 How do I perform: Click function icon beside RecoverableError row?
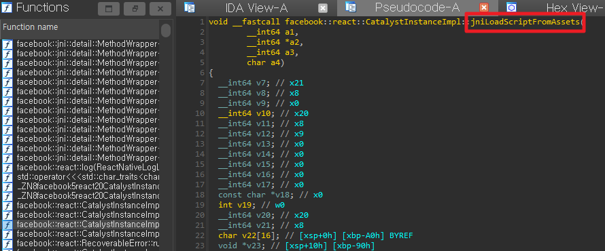(7, 244)
